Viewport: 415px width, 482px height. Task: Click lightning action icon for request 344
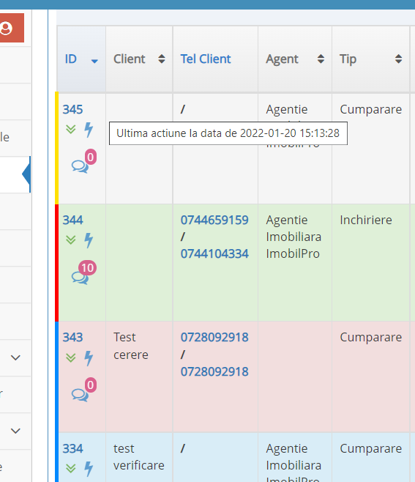click(89, 240)
